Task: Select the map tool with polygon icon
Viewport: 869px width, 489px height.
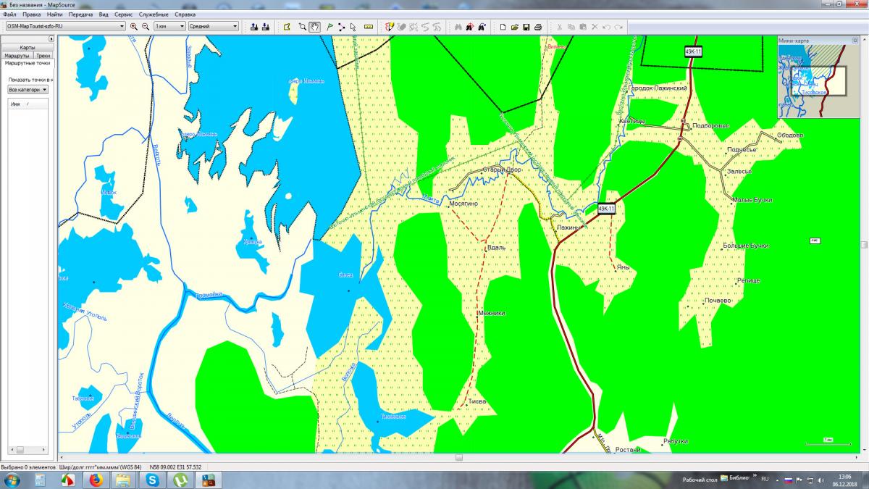Action: (287, 27)
